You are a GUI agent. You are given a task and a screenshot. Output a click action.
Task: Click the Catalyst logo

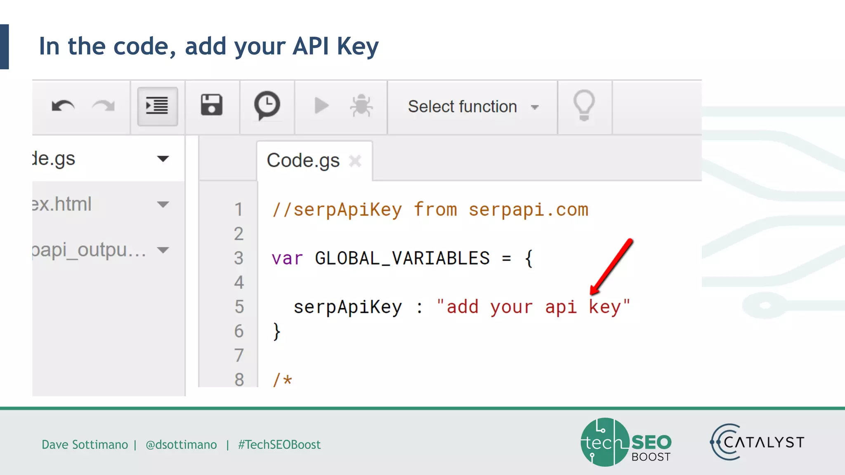coord(757,442)
